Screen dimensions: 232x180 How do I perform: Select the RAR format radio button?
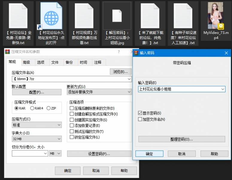[16, 108]
